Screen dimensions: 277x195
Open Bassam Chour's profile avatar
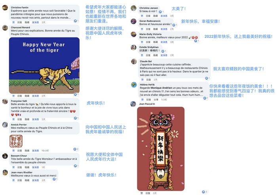tap(5, 156)
